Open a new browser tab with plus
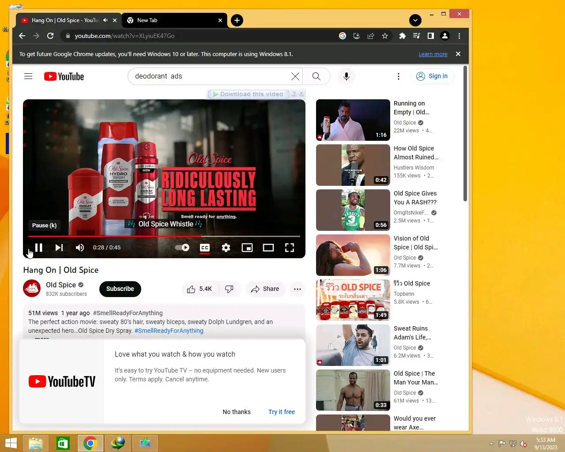This screenshot has width=565, height=452. point(237,20)
